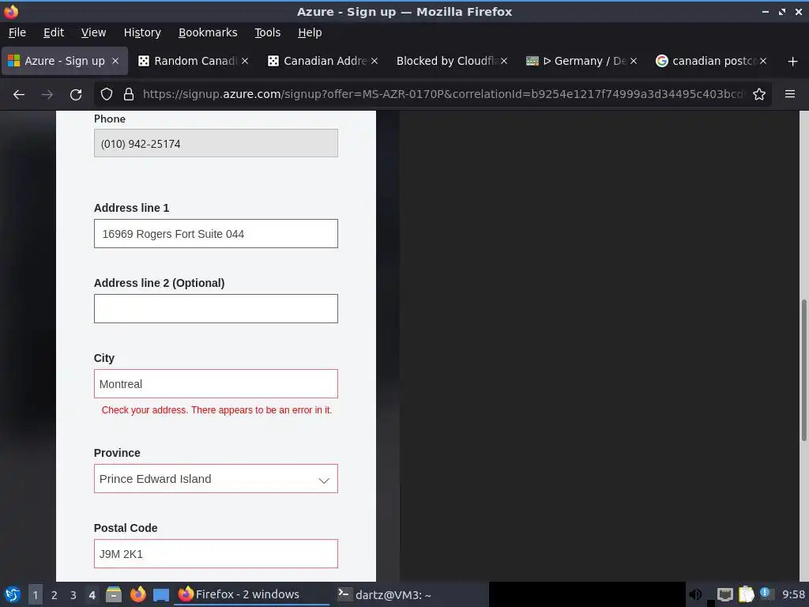The width and height of the screenshot is (809, 607).
Task: Click the page vertical scrollbar thumb
Action: (803, 370)
